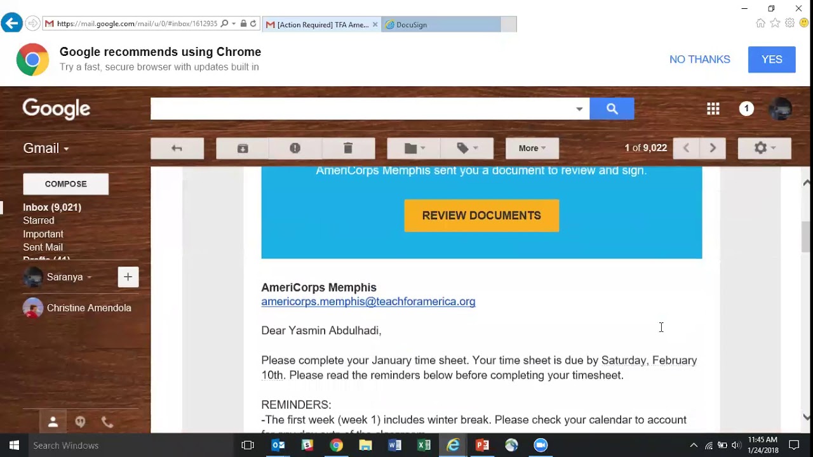Screen dimensions: 813x457
Task: Switch to the DocuSign tab
Action: pyautogui.click(x=441, y=25)
